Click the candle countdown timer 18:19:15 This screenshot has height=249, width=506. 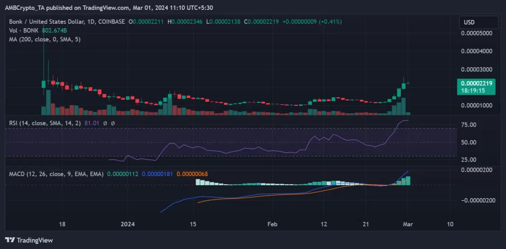click(473, 91)
